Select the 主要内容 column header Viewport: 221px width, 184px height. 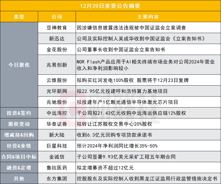point(148,17)
